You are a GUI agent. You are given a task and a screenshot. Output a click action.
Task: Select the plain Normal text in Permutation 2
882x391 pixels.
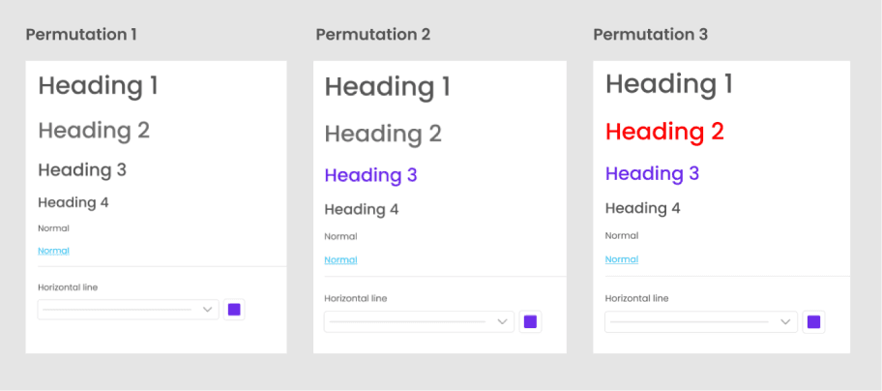(x=340, y=237)
